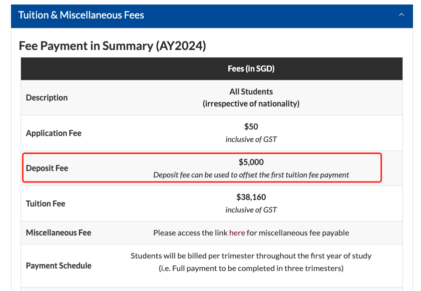Collapse the Tuition & Miscellaneous Fees chevron
The image size is (421, 291).
[x=401, y=15]
